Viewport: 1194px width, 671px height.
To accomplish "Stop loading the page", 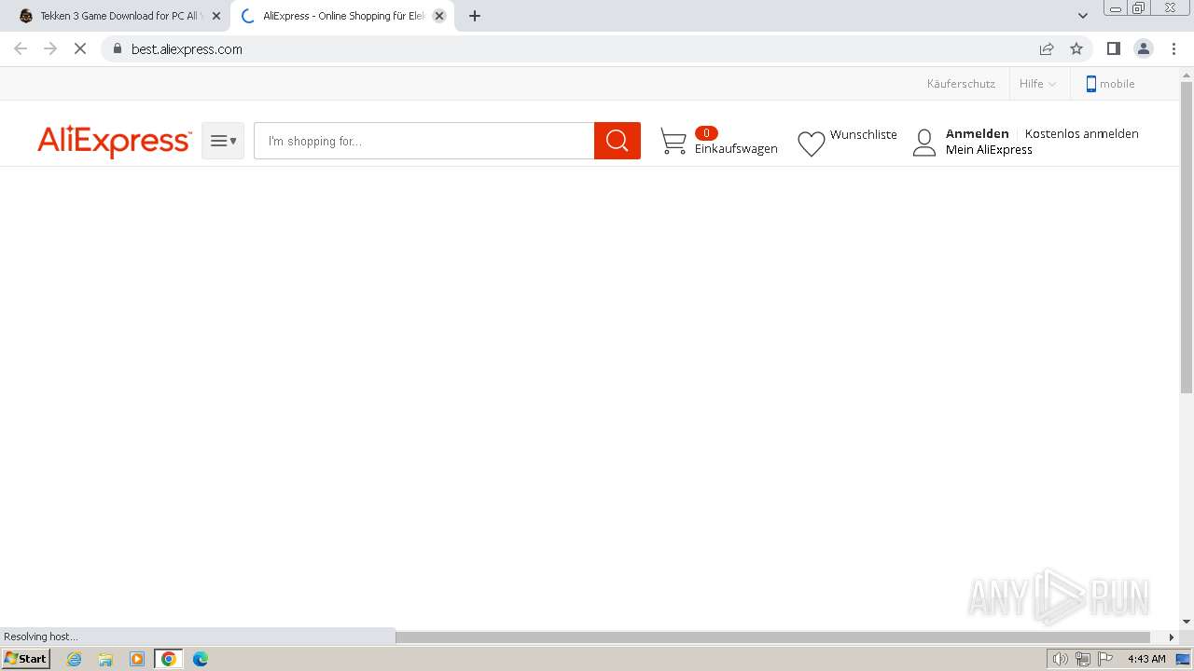I will click(80, 48).
